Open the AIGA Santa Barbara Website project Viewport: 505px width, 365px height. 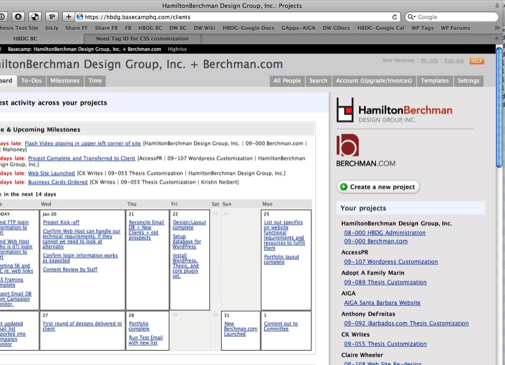point(382,303)
